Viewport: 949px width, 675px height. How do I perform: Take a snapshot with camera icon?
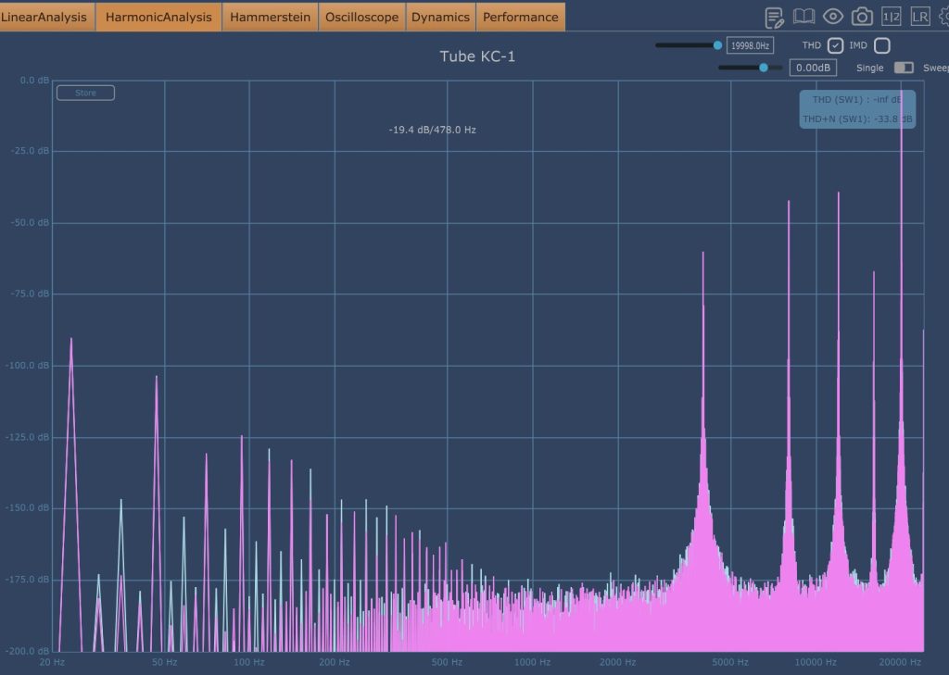[x=862, y=17]
